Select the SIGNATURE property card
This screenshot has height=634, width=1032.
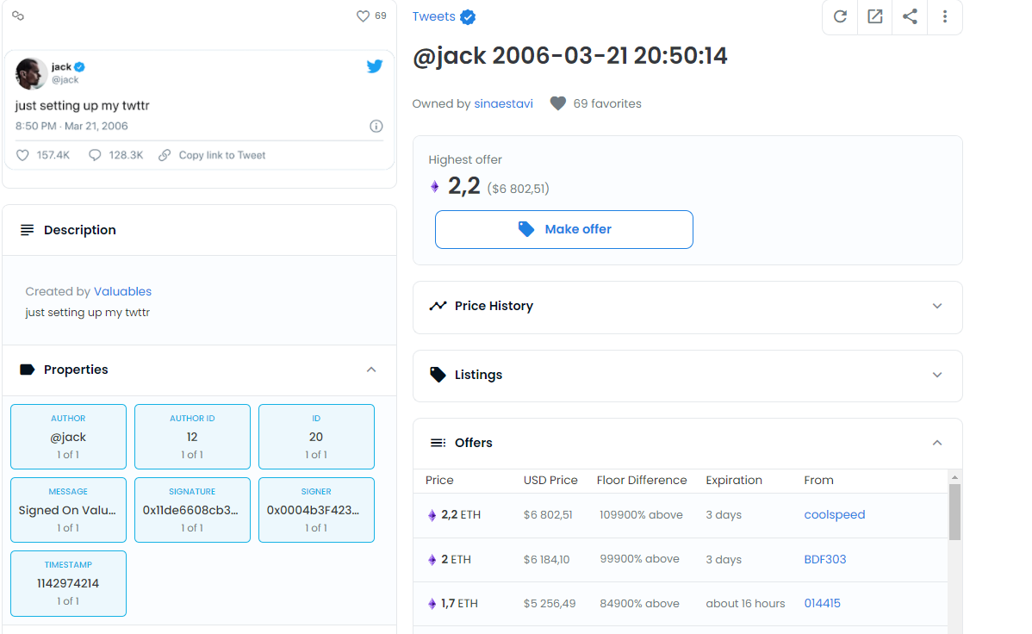point(192,510)
